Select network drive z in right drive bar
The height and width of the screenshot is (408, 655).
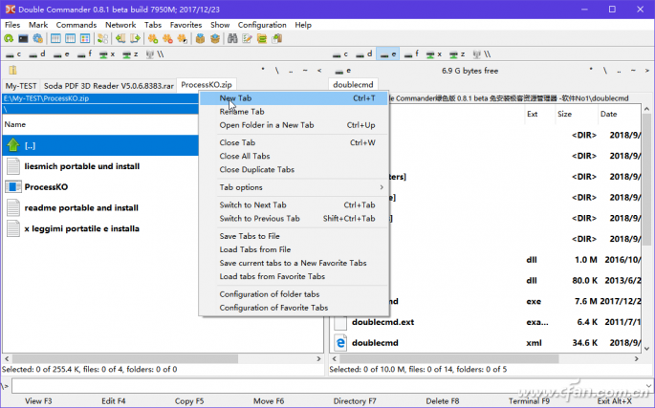pyautogui.click(x=457, y=54)
